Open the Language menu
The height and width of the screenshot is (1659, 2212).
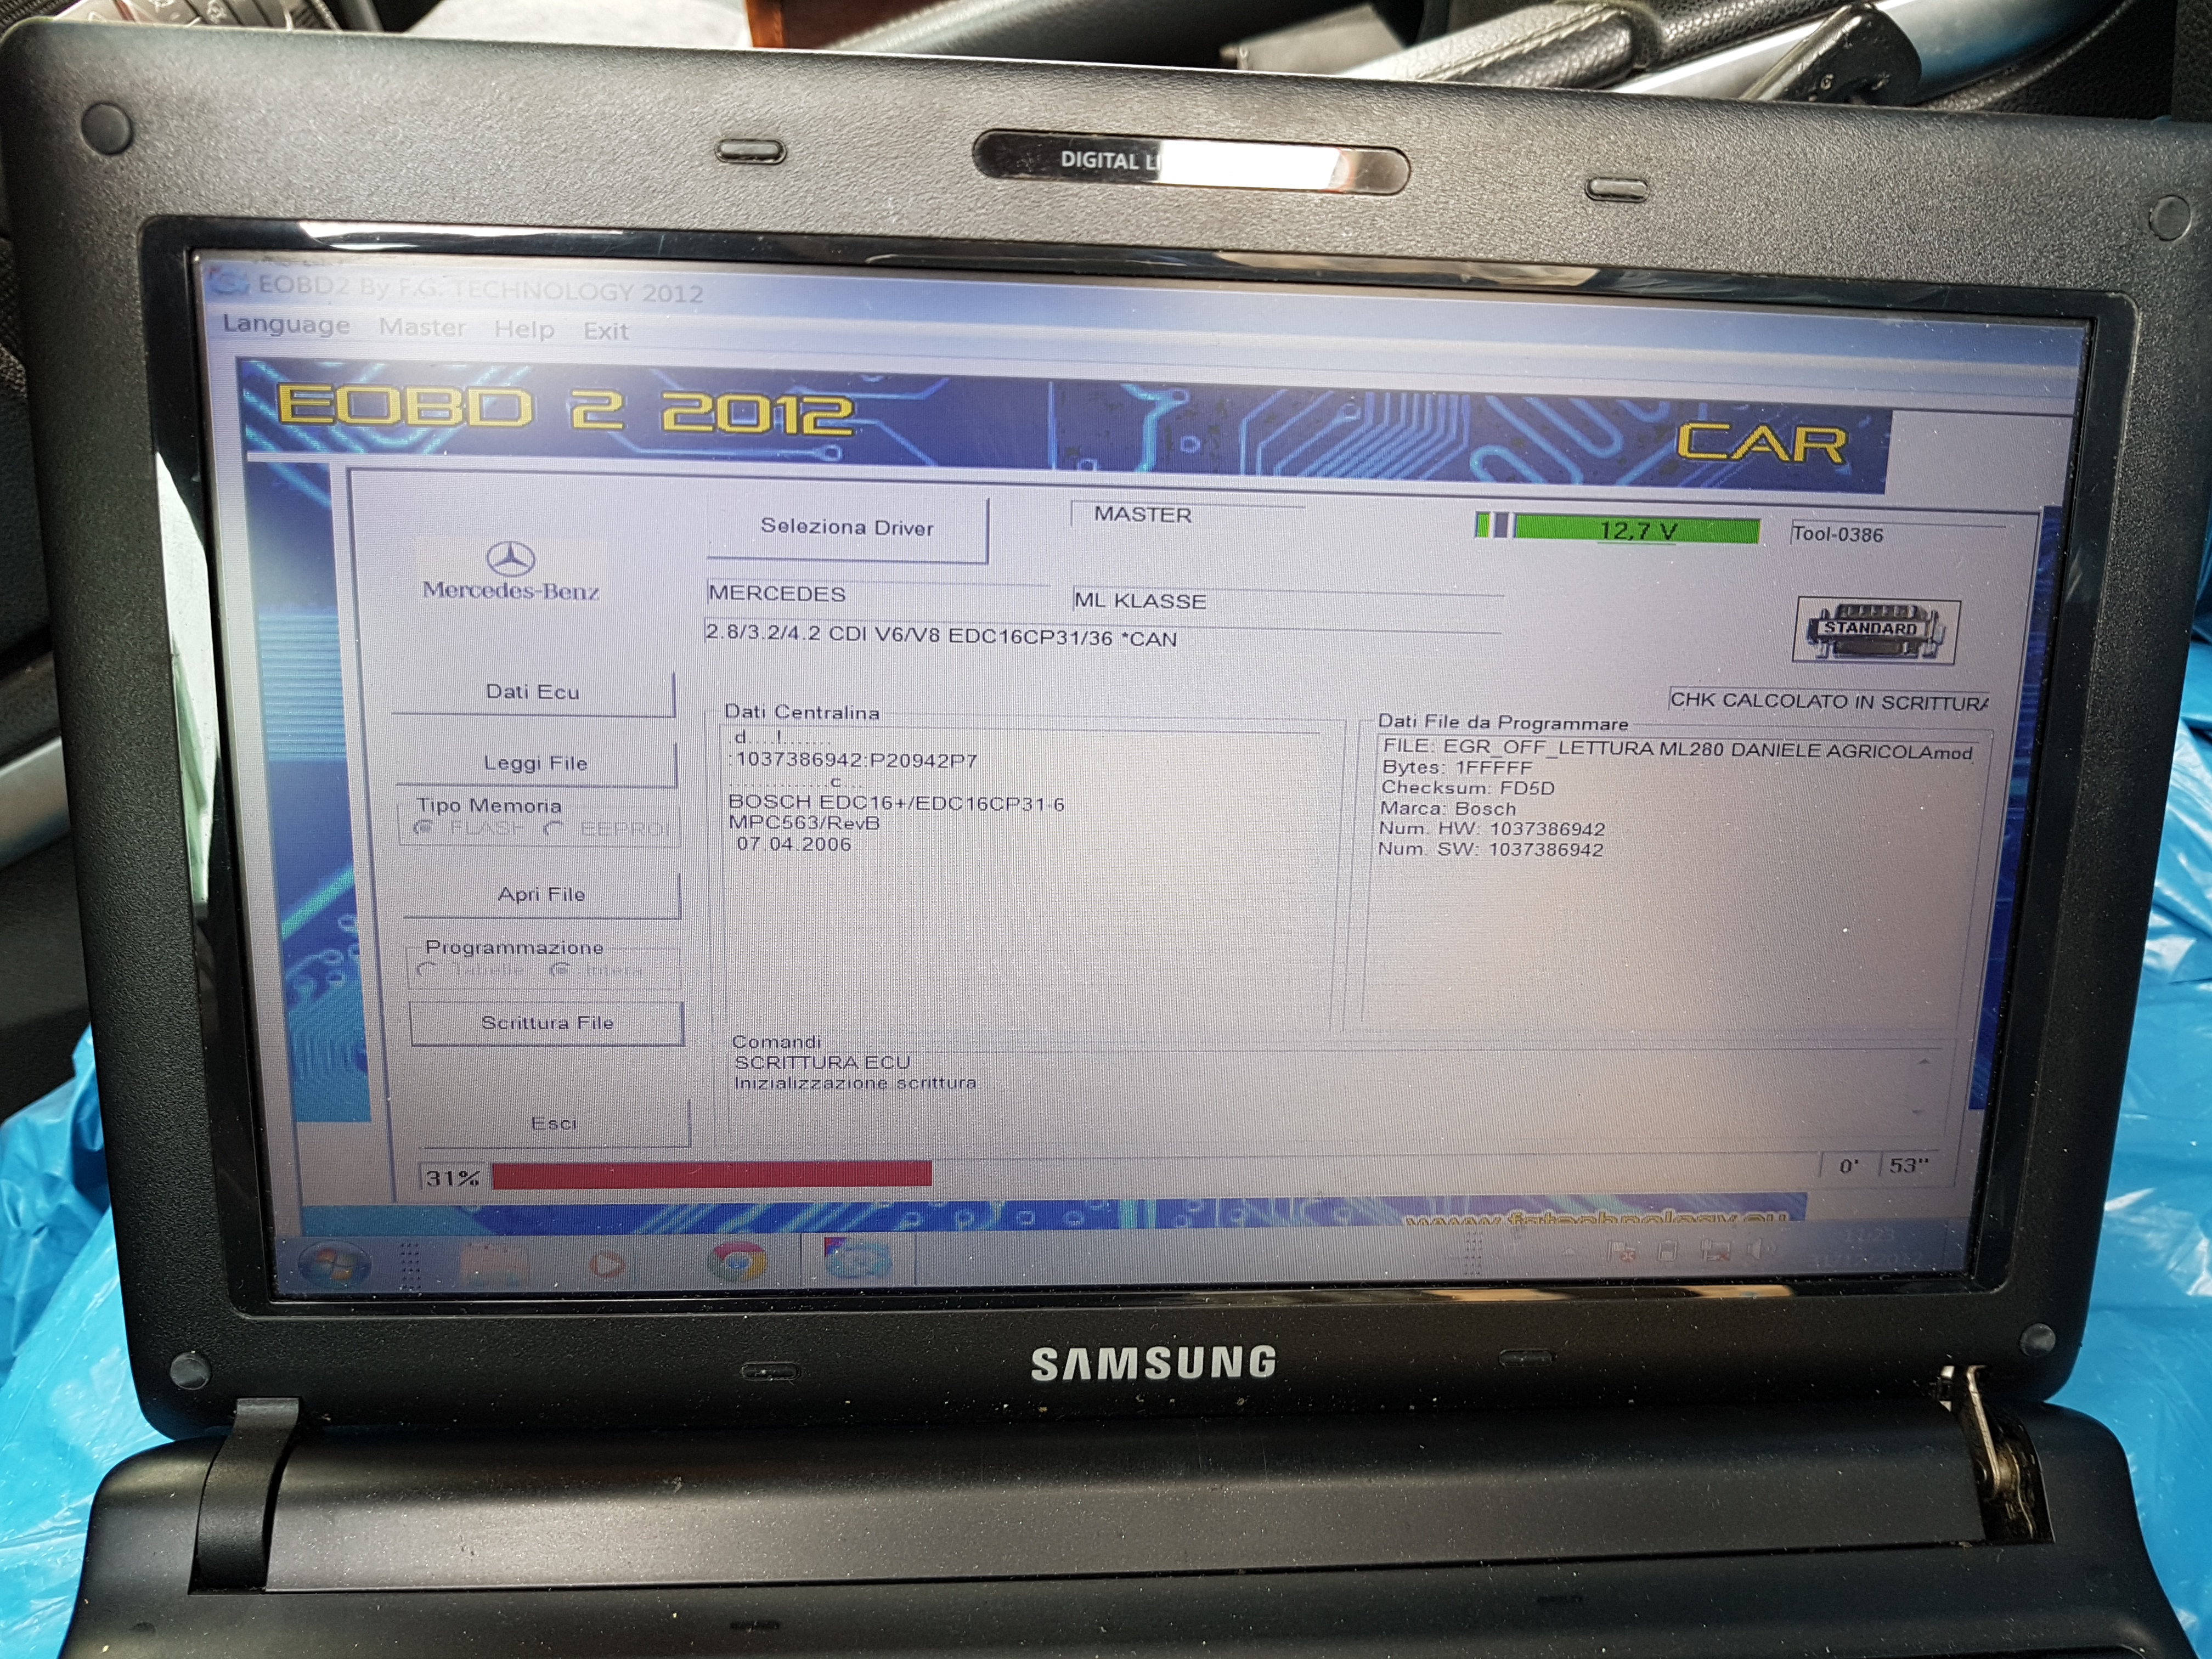pyautogui.click(x=286, y=324)
